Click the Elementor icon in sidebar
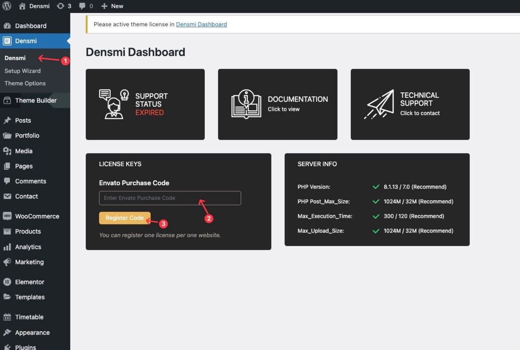Screen dimensions: 520x350 pos(7,282)
